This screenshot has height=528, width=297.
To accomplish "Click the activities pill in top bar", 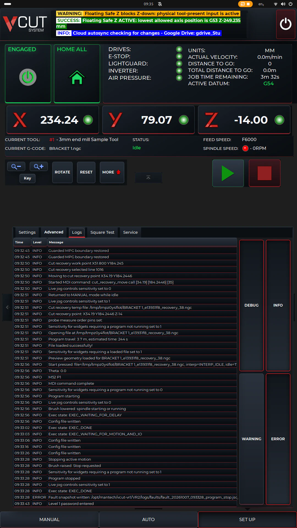I will tap(8, 4).
